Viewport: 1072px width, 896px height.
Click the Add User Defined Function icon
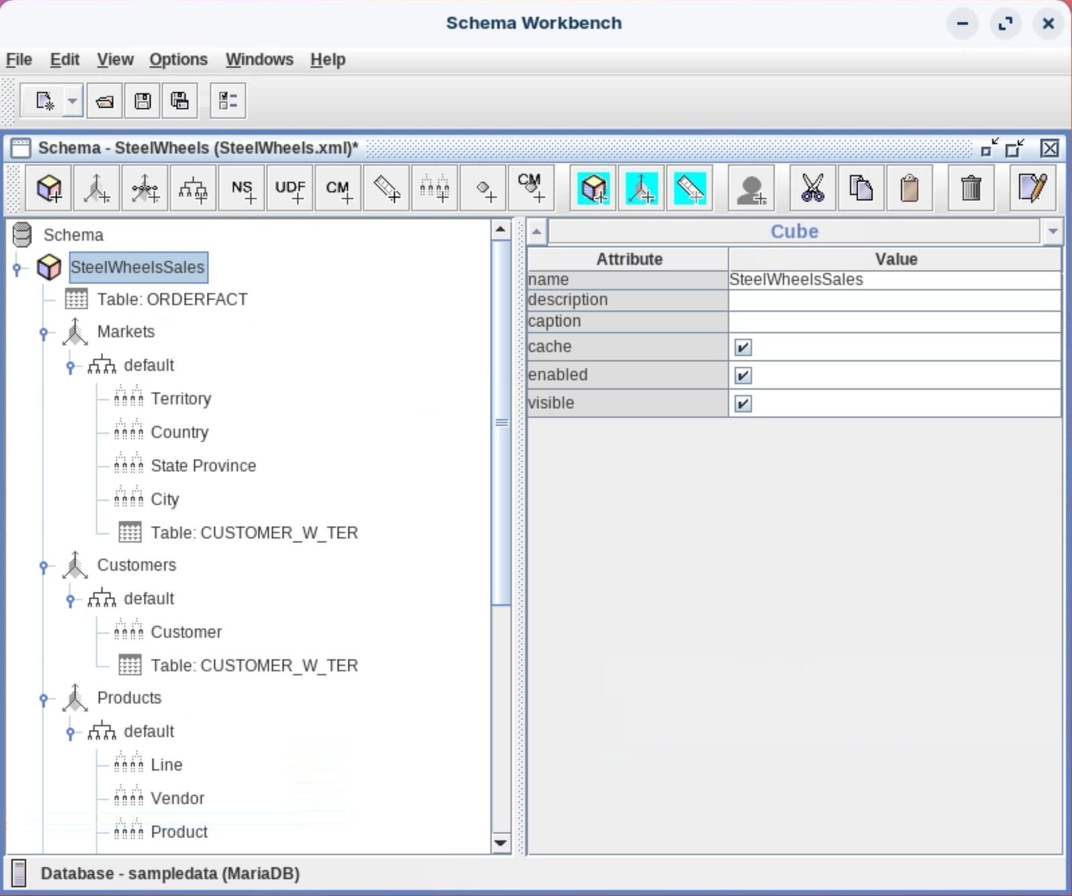(x=290, y=189)
